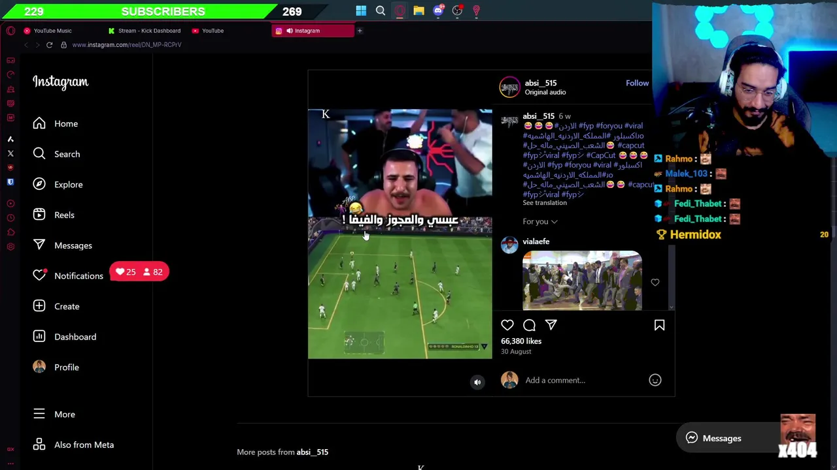Click See translation under the caption
Viewport: 837px width, 470px height.
pos(545,203)
